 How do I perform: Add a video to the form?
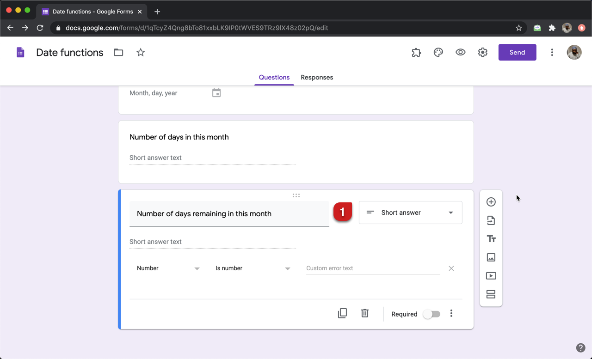coord(491,276)
